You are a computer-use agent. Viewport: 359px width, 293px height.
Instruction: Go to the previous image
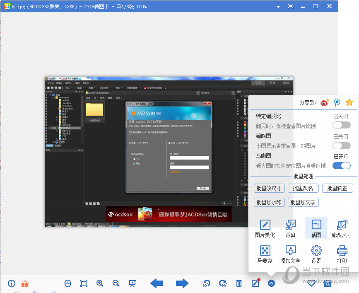coord(157,283)
